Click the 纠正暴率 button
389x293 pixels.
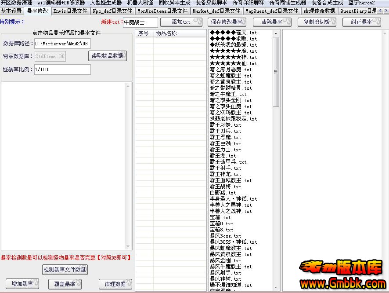pos(361,22)
